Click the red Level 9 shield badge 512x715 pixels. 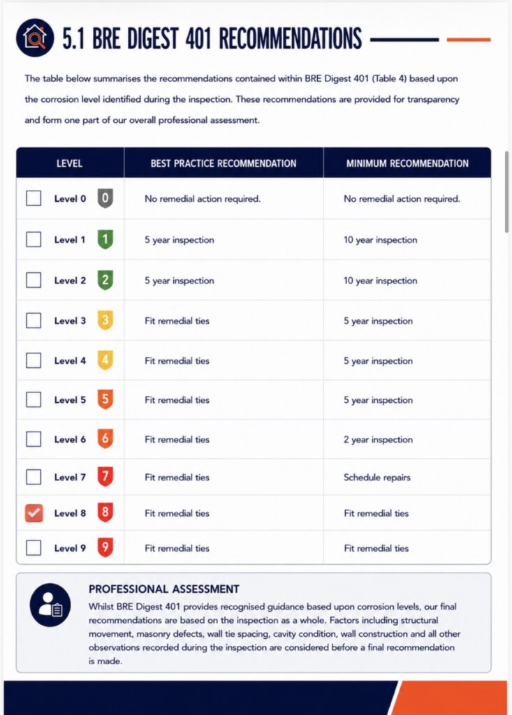pyautogui.click(x=105, y=547)
